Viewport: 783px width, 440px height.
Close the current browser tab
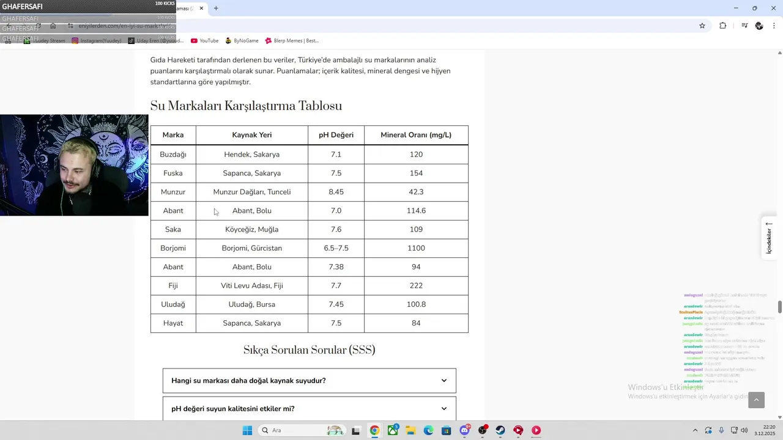coord(201,9)
